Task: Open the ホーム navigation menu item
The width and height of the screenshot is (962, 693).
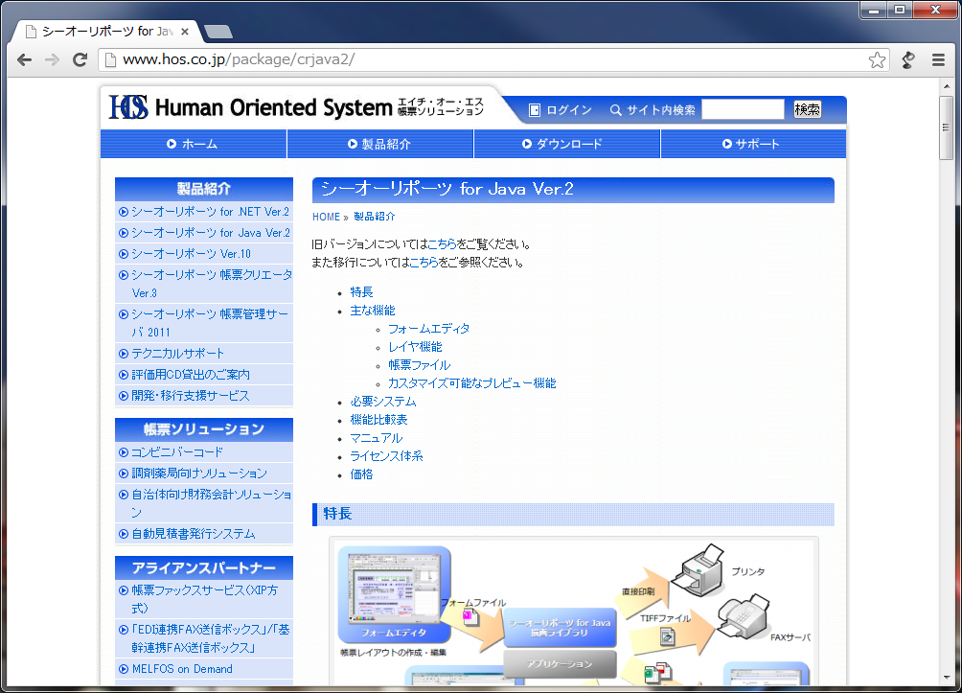Action: [x=194, y=144]
